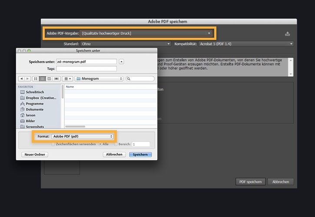Click the horizontal scrollbar in file list
315x217 pixels.
coord(75,126)
